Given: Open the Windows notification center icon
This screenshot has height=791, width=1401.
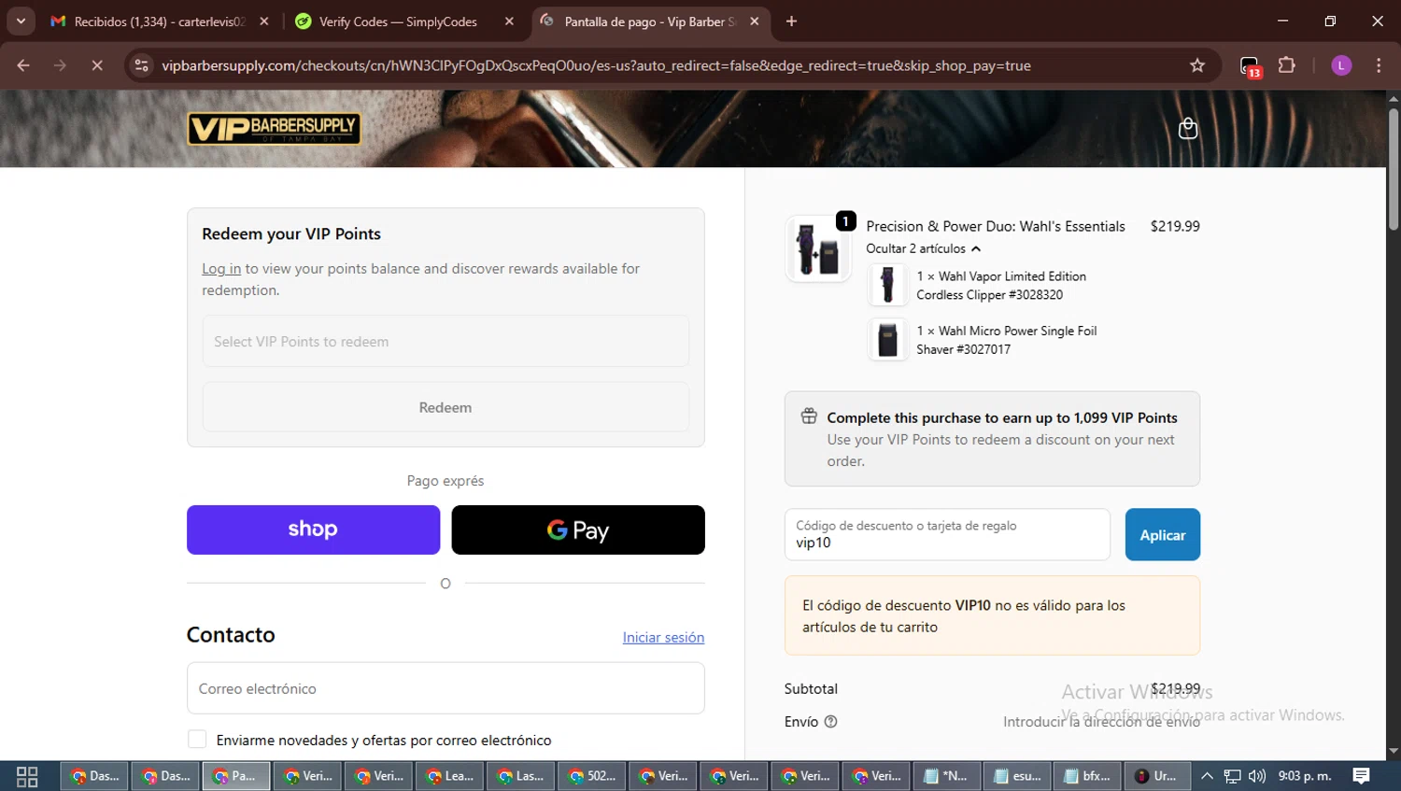Looking at the screenshot, I should pyautogui.click(x=1362, y=776).
